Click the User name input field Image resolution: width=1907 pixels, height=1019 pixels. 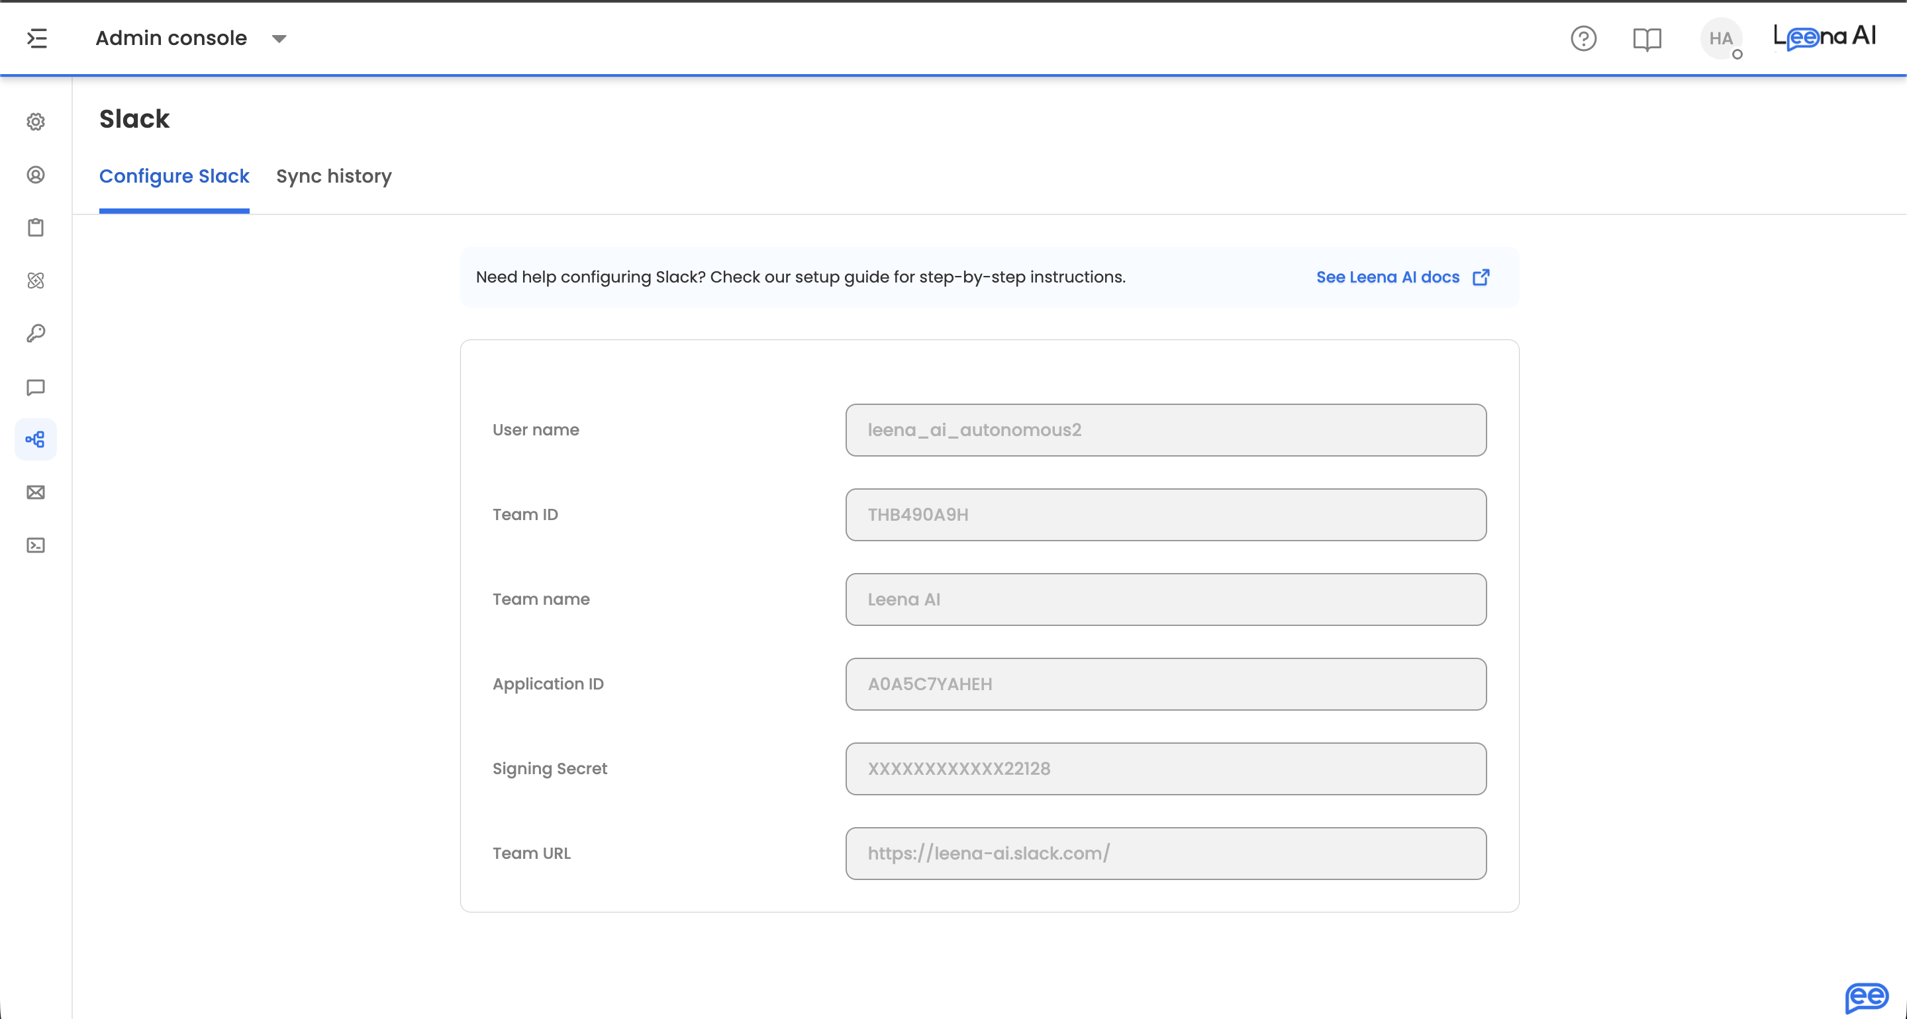coord(1166,430)
